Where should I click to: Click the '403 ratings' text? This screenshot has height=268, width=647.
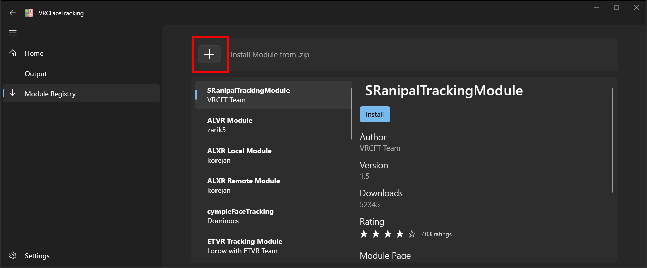(x=437, y=234)
